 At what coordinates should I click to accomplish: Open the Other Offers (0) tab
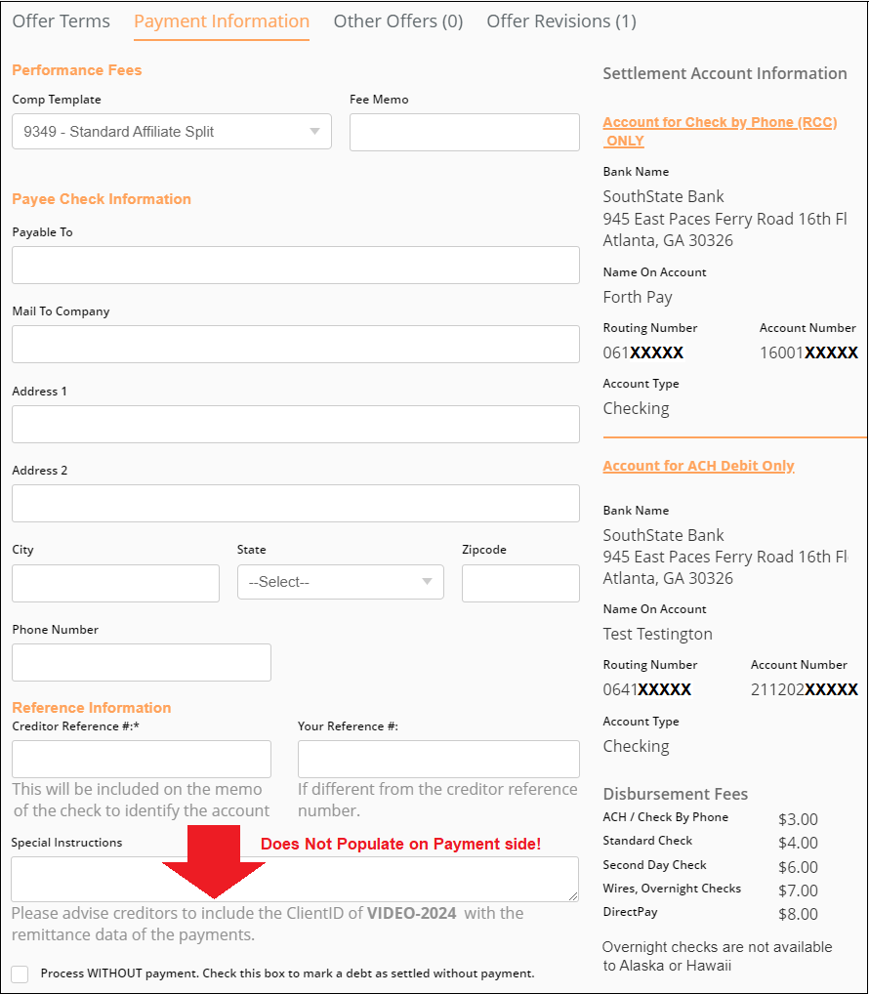(x=398, y=21)
